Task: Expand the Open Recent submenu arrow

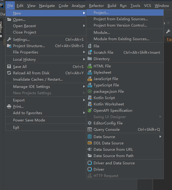Action: coord(84,26)
